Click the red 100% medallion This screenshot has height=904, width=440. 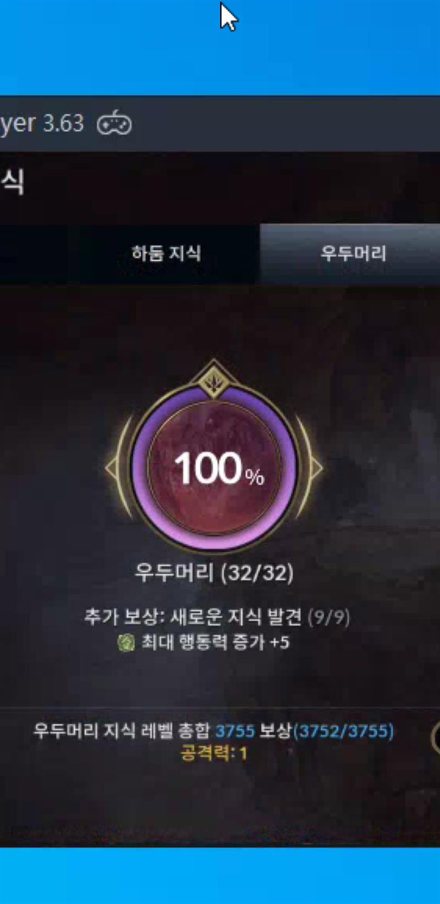[214, 468]
